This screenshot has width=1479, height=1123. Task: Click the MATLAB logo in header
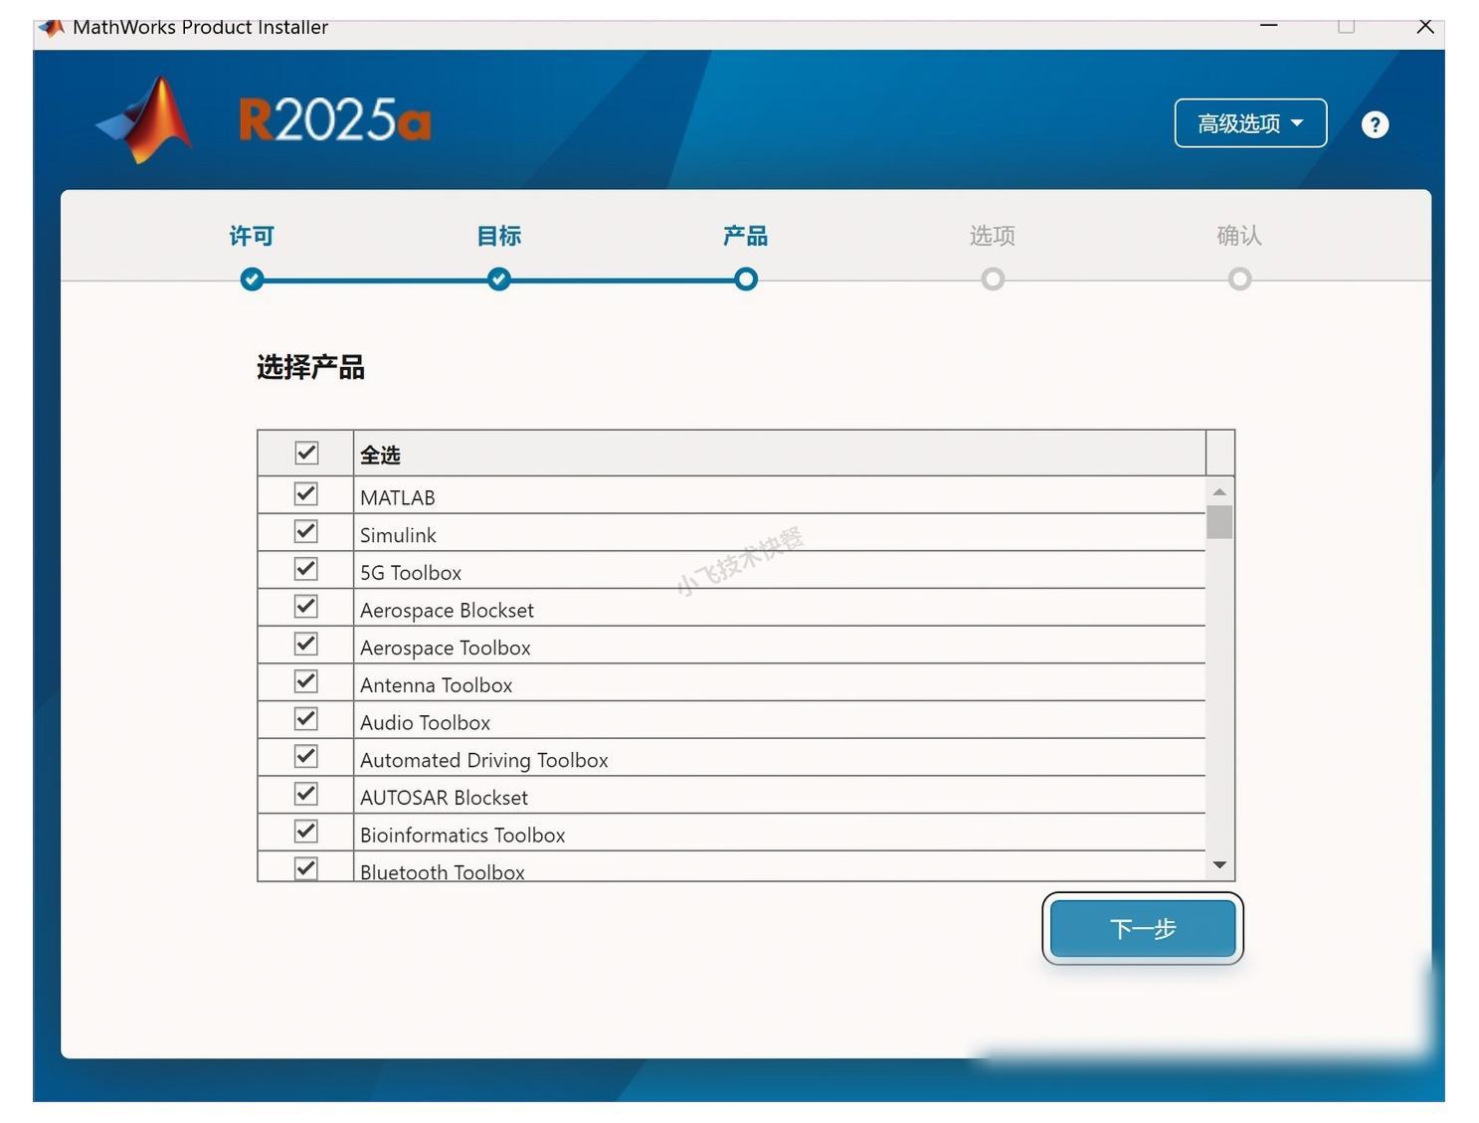click(146, 120)
